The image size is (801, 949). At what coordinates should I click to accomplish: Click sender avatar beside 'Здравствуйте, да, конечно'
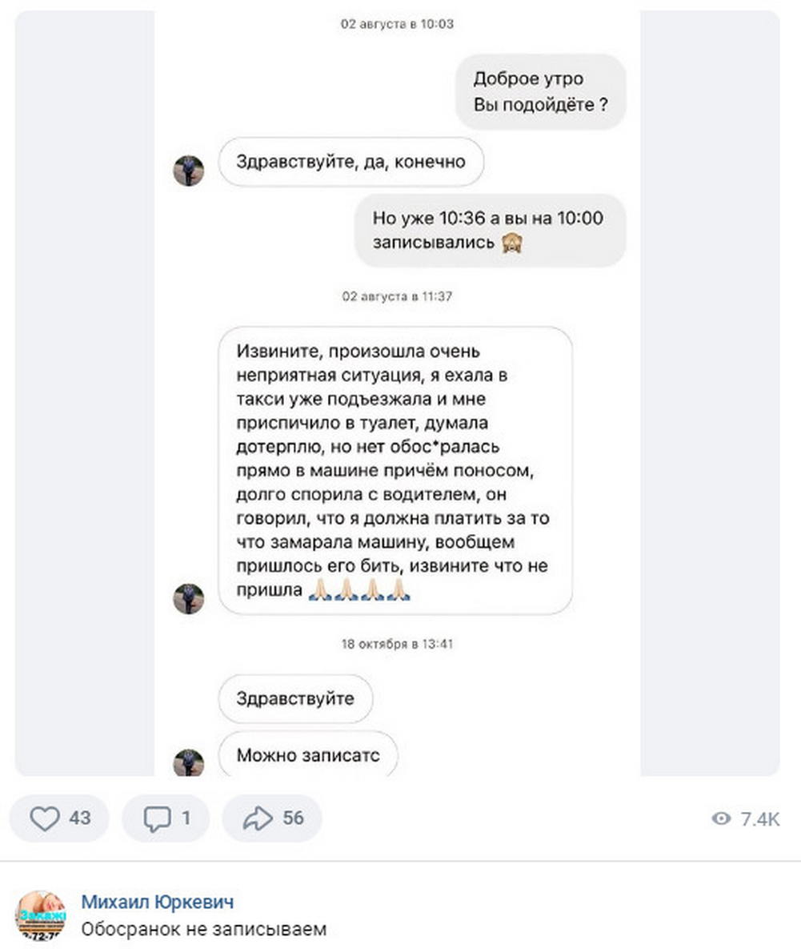click(x=189, y=170)
